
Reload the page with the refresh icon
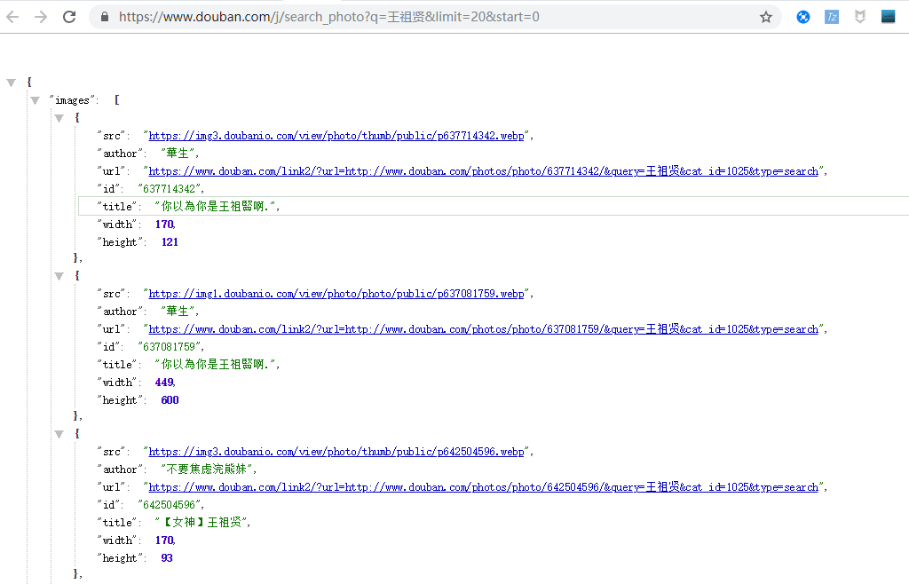[x=69, y=17]
